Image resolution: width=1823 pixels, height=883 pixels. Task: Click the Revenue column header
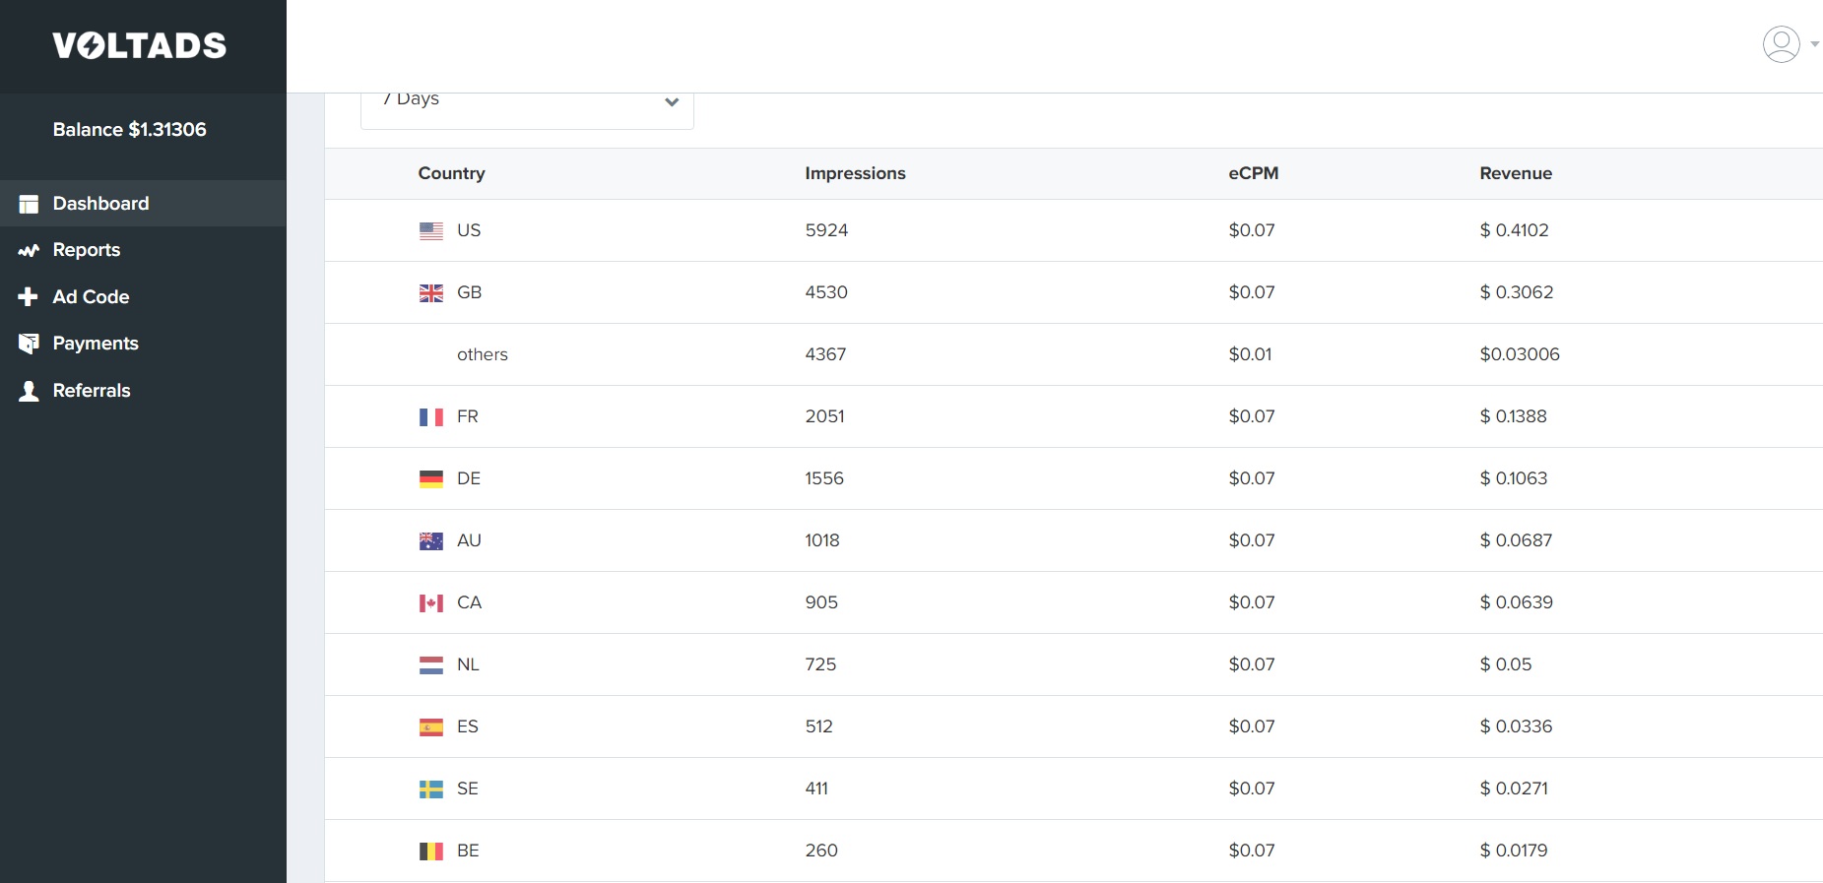(1516, 173)
